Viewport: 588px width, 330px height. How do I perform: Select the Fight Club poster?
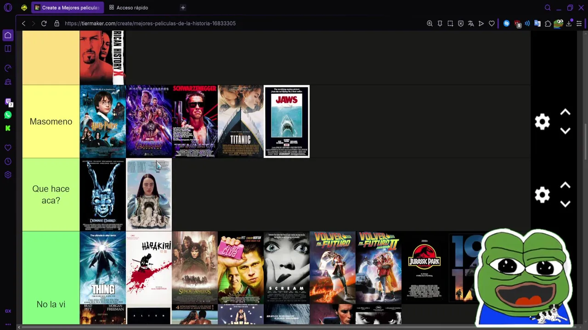click(241, 268)
